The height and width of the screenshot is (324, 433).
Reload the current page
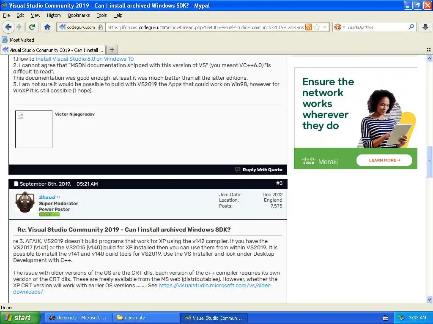coord(32,27)
